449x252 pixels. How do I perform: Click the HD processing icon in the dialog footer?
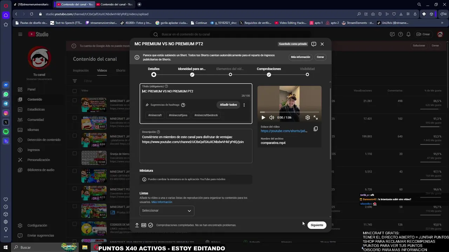[144, 225]
